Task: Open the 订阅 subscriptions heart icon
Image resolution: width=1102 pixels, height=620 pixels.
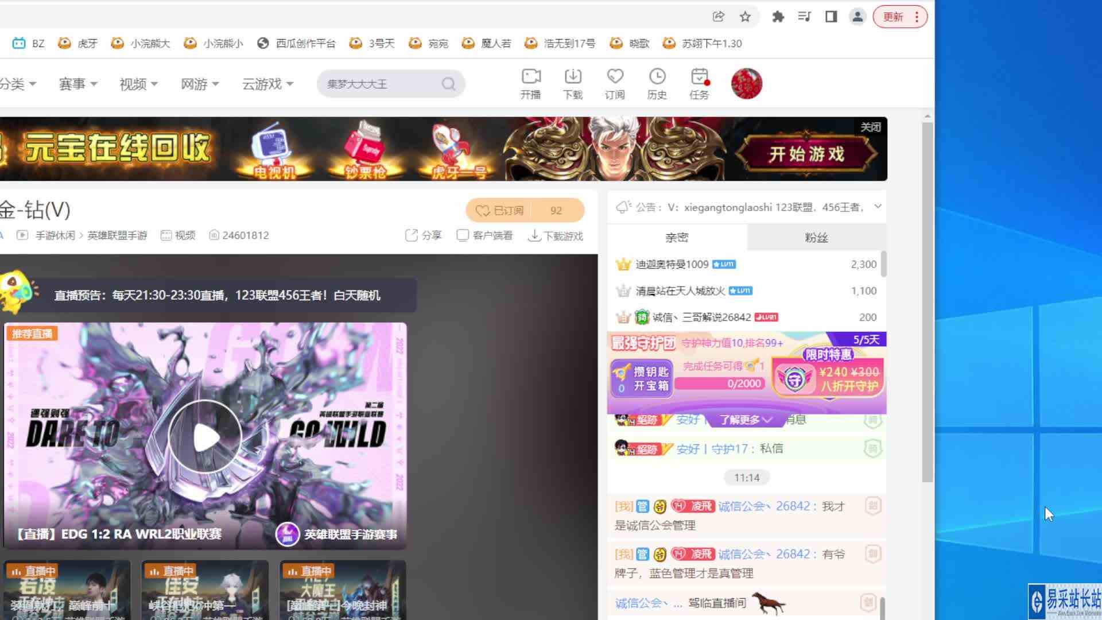Action: [615, 84]
